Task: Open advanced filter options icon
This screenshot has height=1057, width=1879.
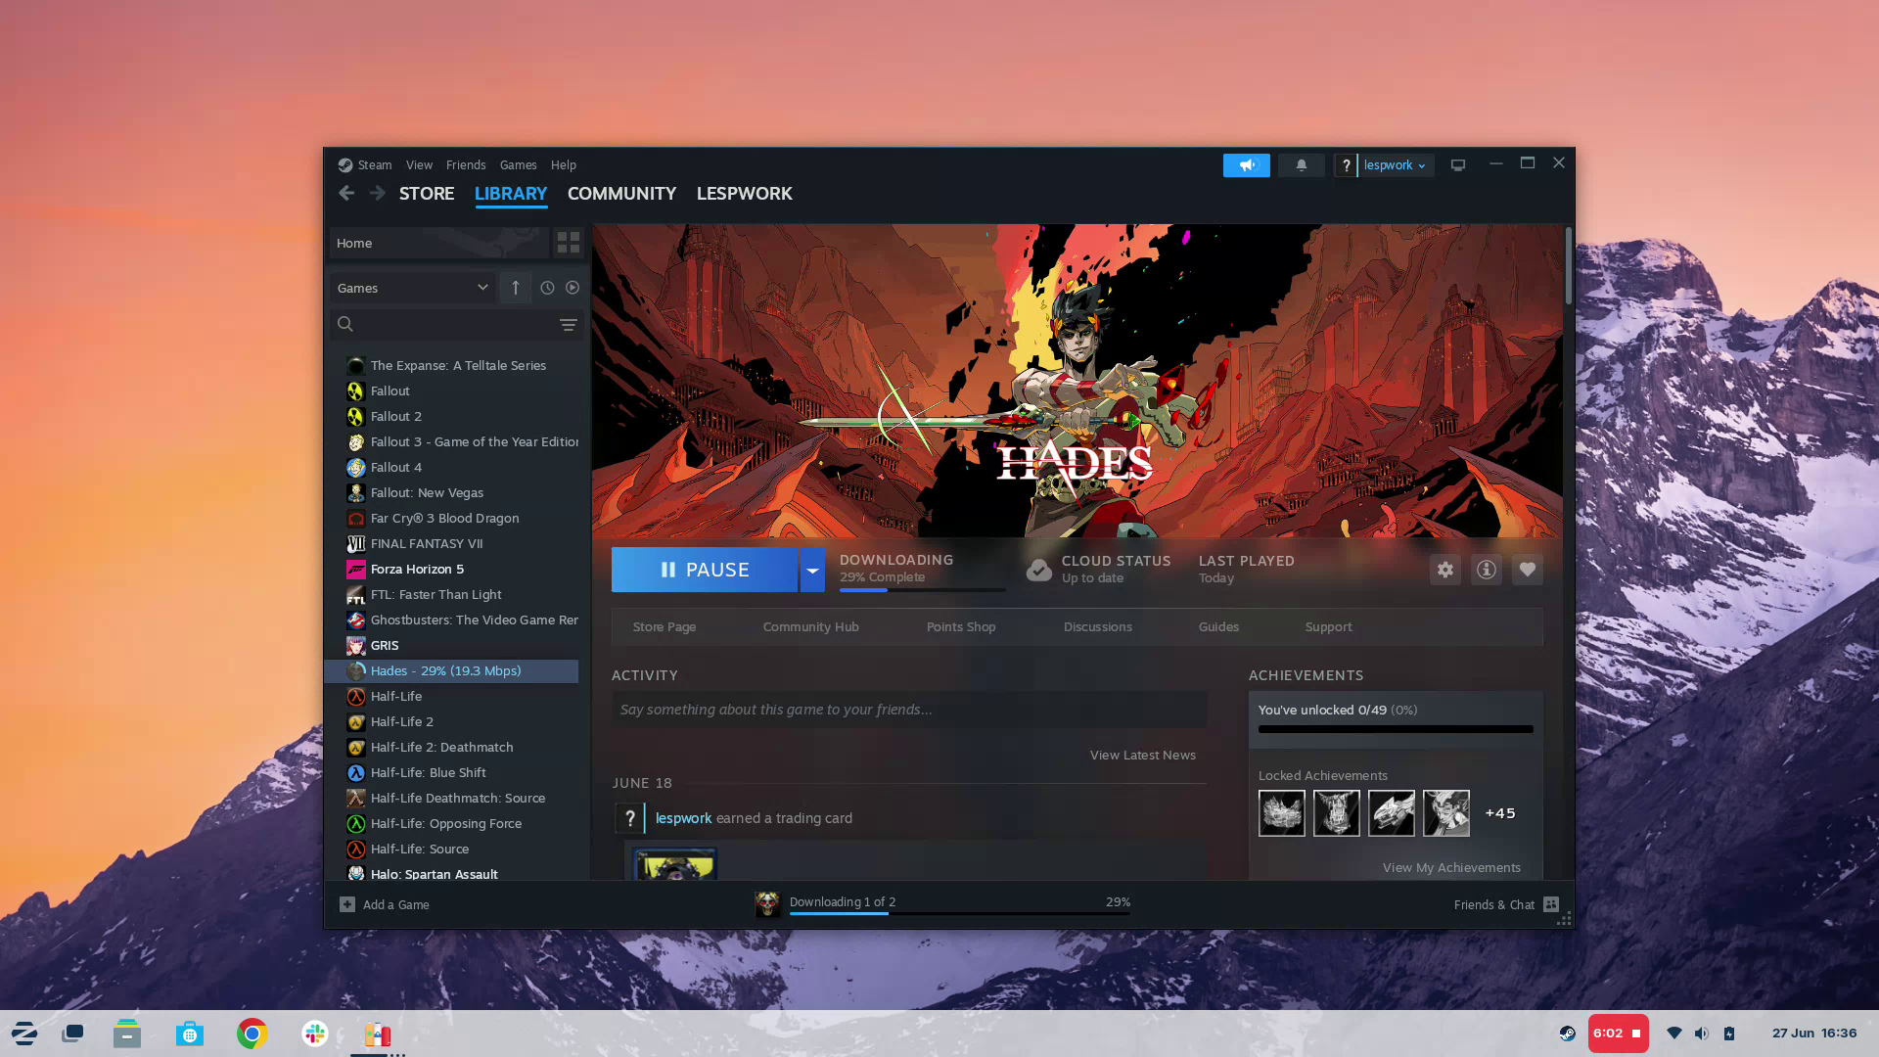Action: [x=568, y=324]
